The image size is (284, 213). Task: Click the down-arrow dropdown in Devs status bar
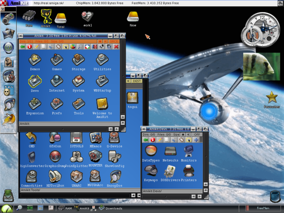(x=183, y=134)
